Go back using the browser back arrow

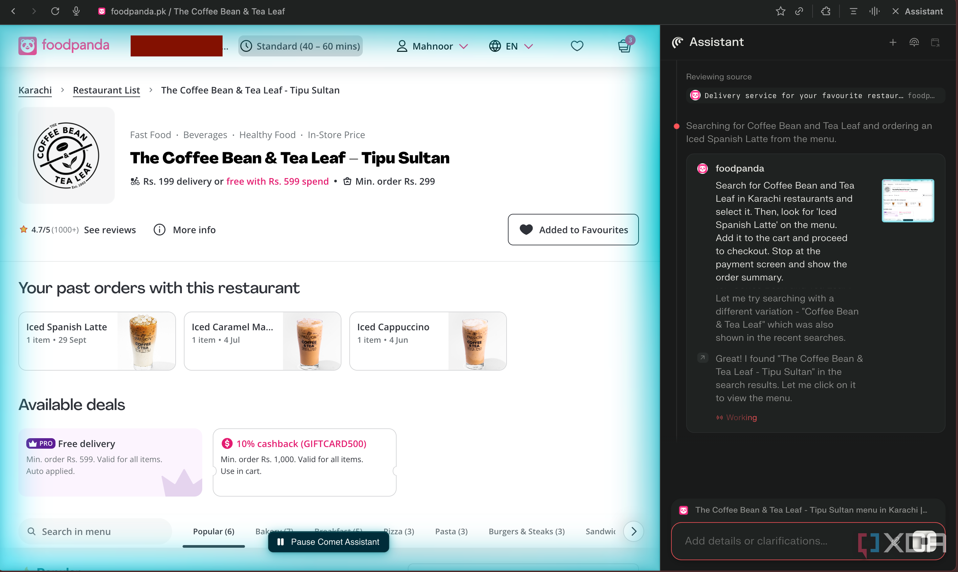[13, 11]
